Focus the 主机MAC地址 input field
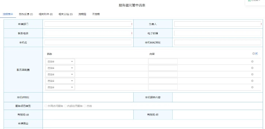 click(218, 43)
